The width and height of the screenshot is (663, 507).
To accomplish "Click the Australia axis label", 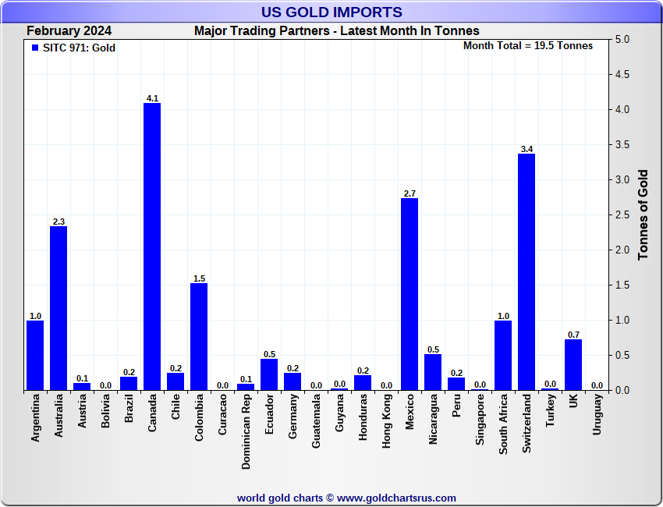I will [58, 415].
